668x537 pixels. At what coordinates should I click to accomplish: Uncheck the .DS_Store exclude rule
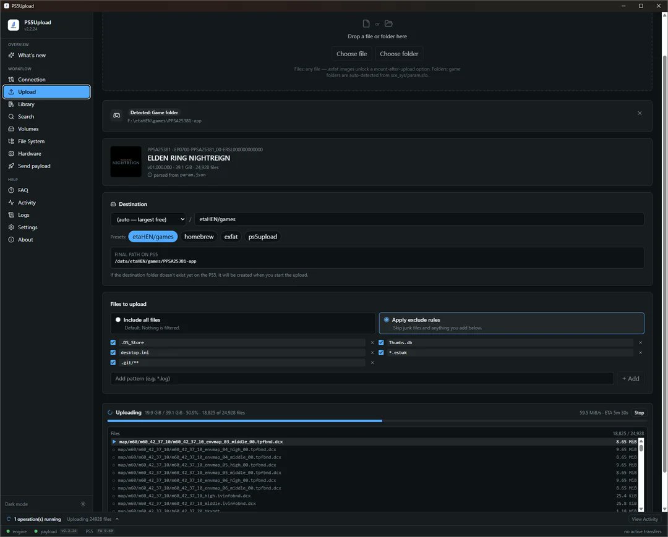coord(113,342)
